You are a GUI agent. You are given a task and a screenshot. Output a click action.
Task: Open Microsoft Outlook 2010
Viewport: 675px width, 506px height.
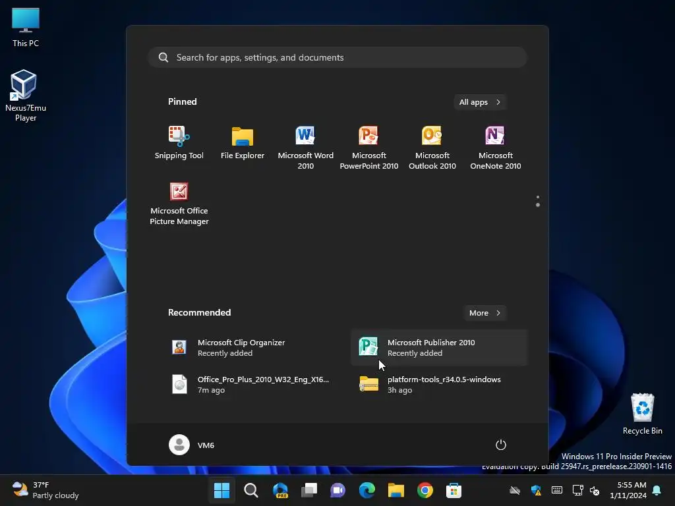432,148
